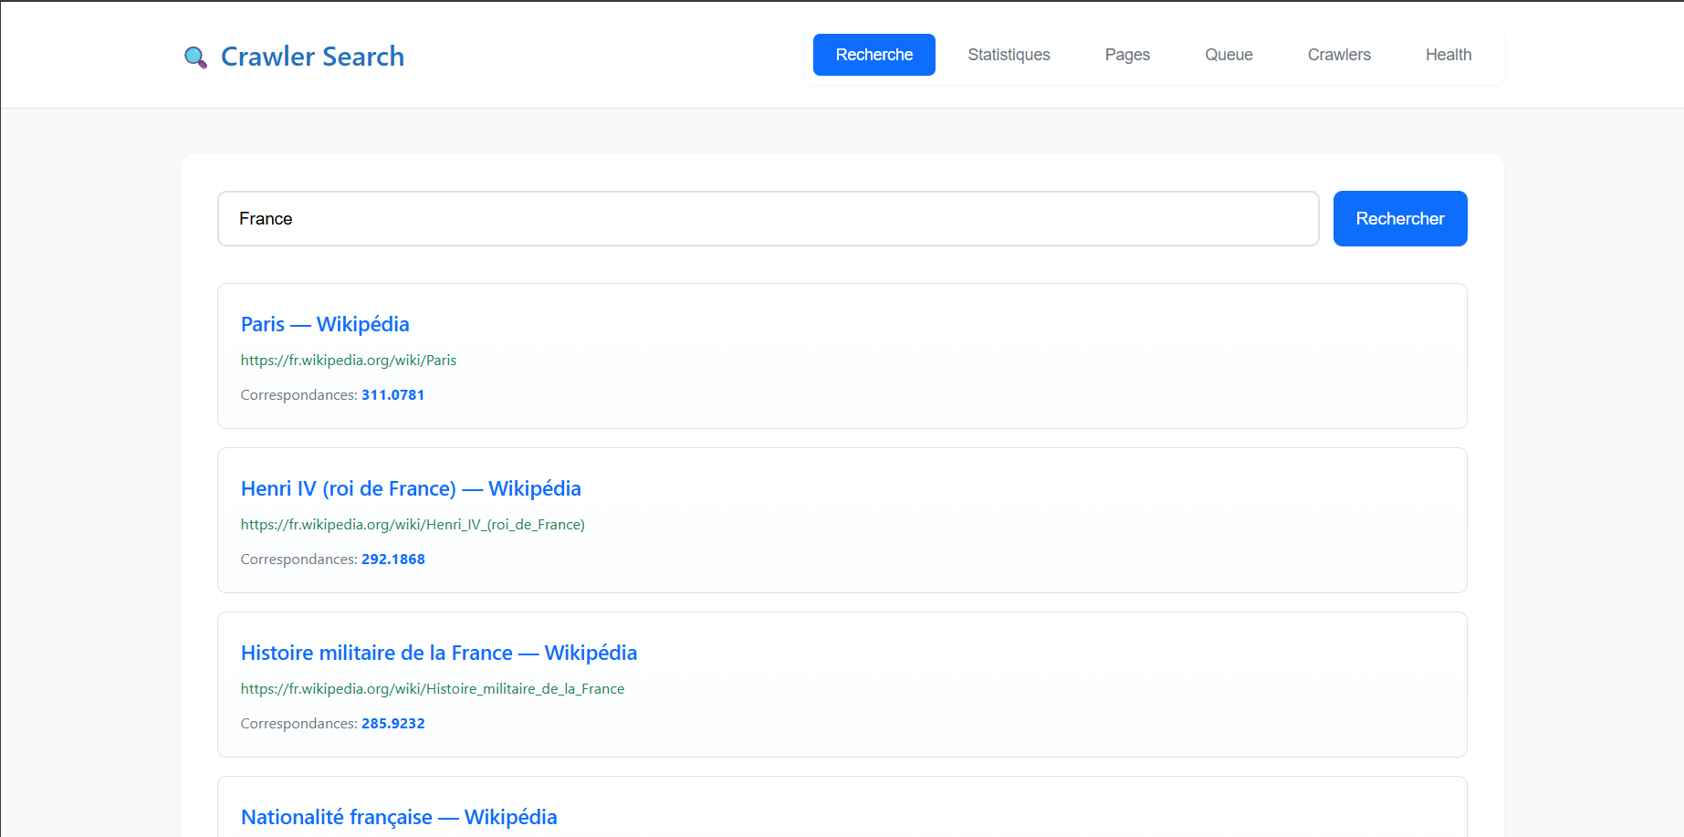Select Correspondances label in the Henri IV card
This screenshot has height=837, width=1684.
tap(299, 559)
